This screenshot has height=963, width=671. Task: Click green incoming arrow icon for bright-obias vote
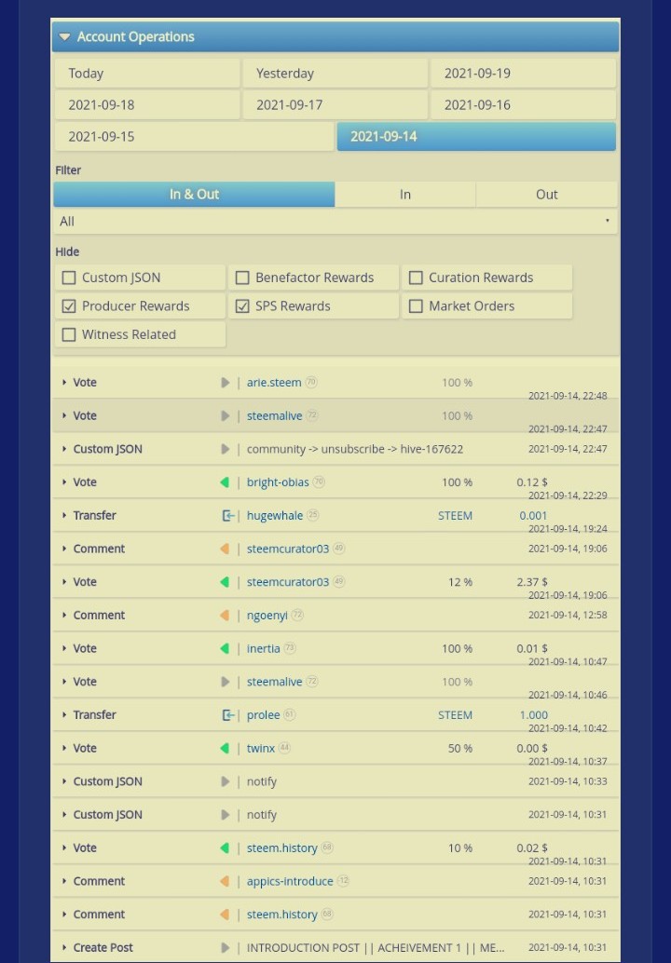[x=225, y=482]
